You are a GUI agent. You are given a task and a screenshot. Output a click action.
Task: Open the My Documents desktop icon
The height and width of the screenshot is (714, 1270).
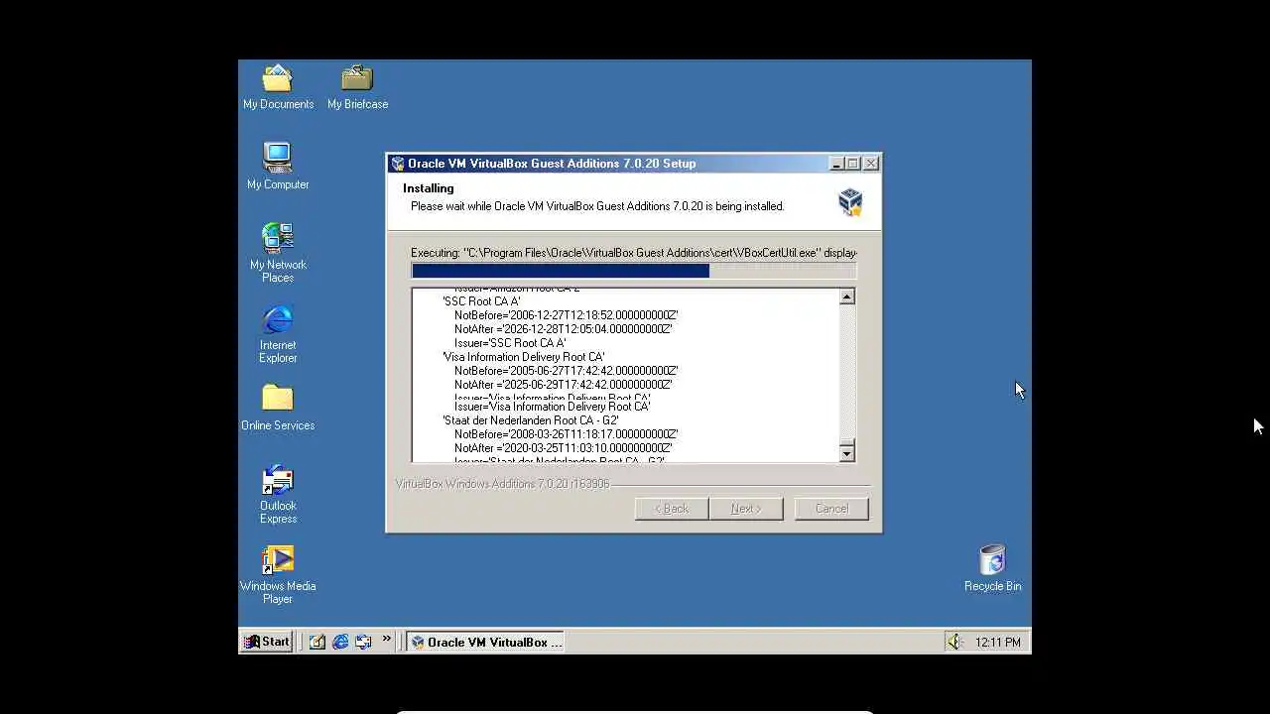[x=278, y=87]
